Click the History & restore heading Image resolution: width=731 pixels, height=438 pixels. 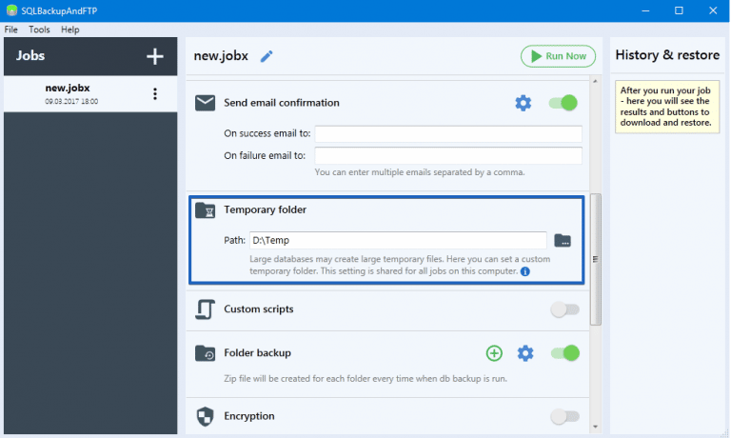667,55
